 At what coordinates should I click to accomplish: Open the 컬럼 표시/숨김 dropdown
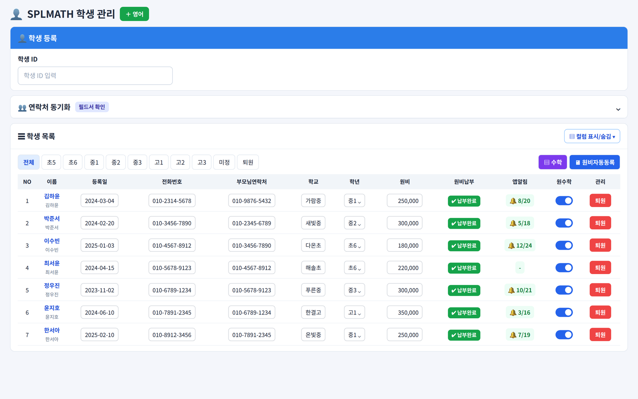[592, 136]
